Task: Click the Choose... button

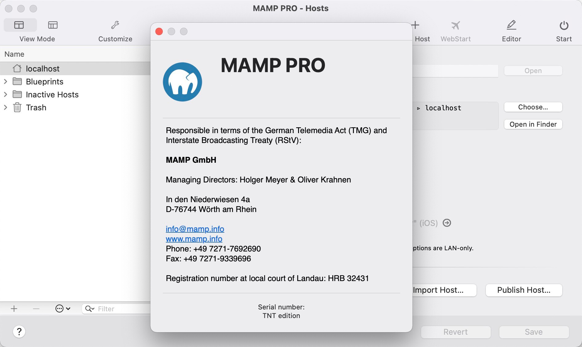Action: pos(533,107)
